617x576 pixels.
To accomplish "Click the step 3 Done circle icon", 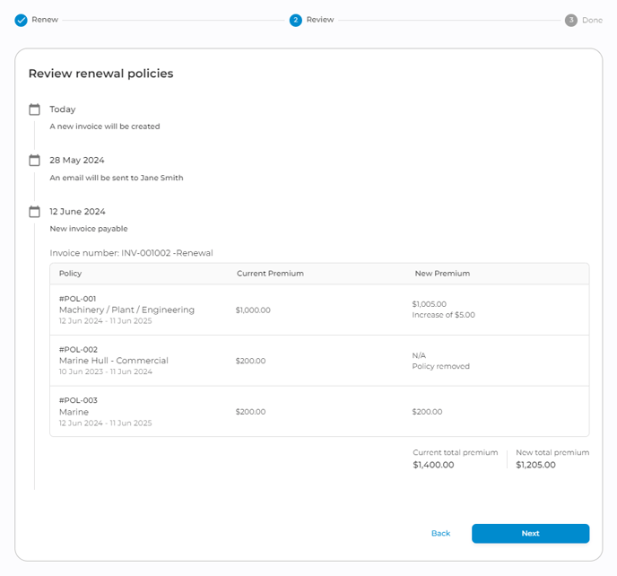I will tap(571, 20).
